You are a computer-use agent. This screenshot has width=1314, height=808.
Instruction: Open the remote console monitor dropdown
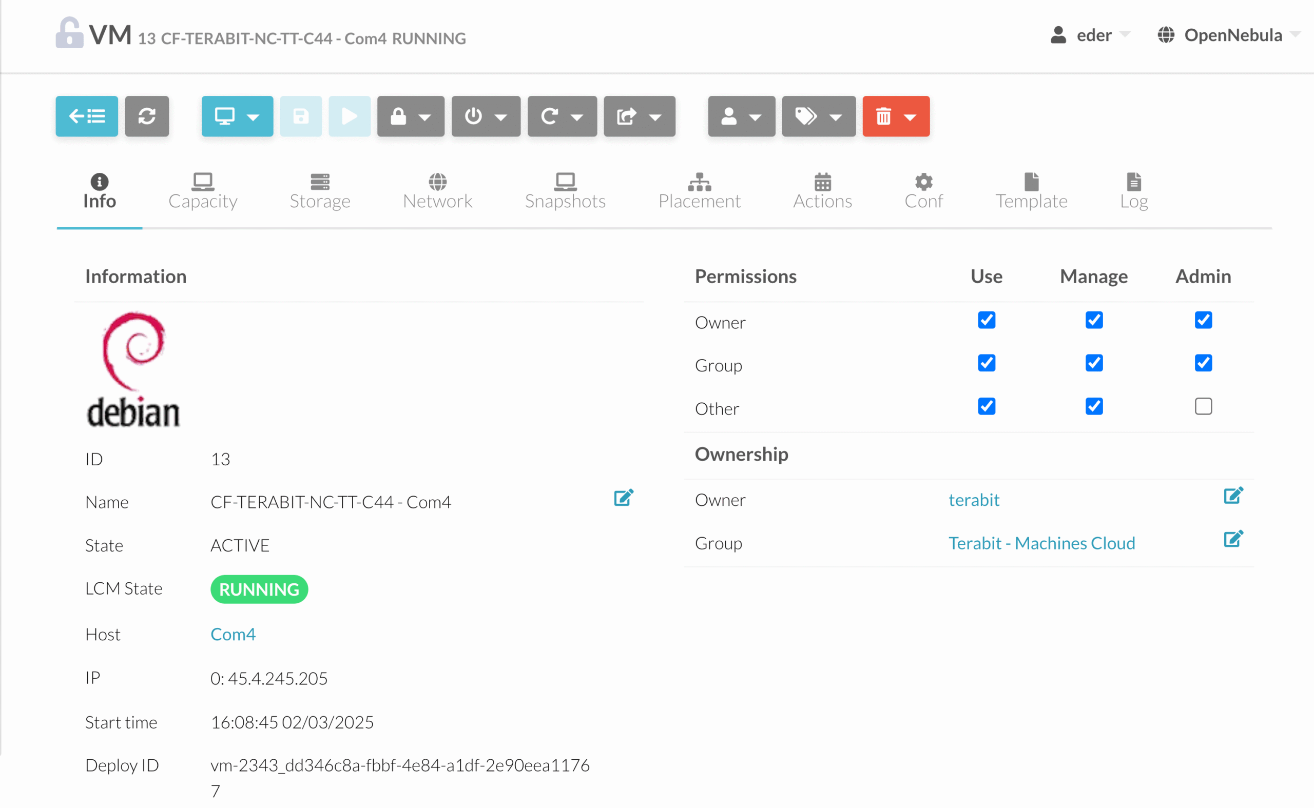[237, 116]
